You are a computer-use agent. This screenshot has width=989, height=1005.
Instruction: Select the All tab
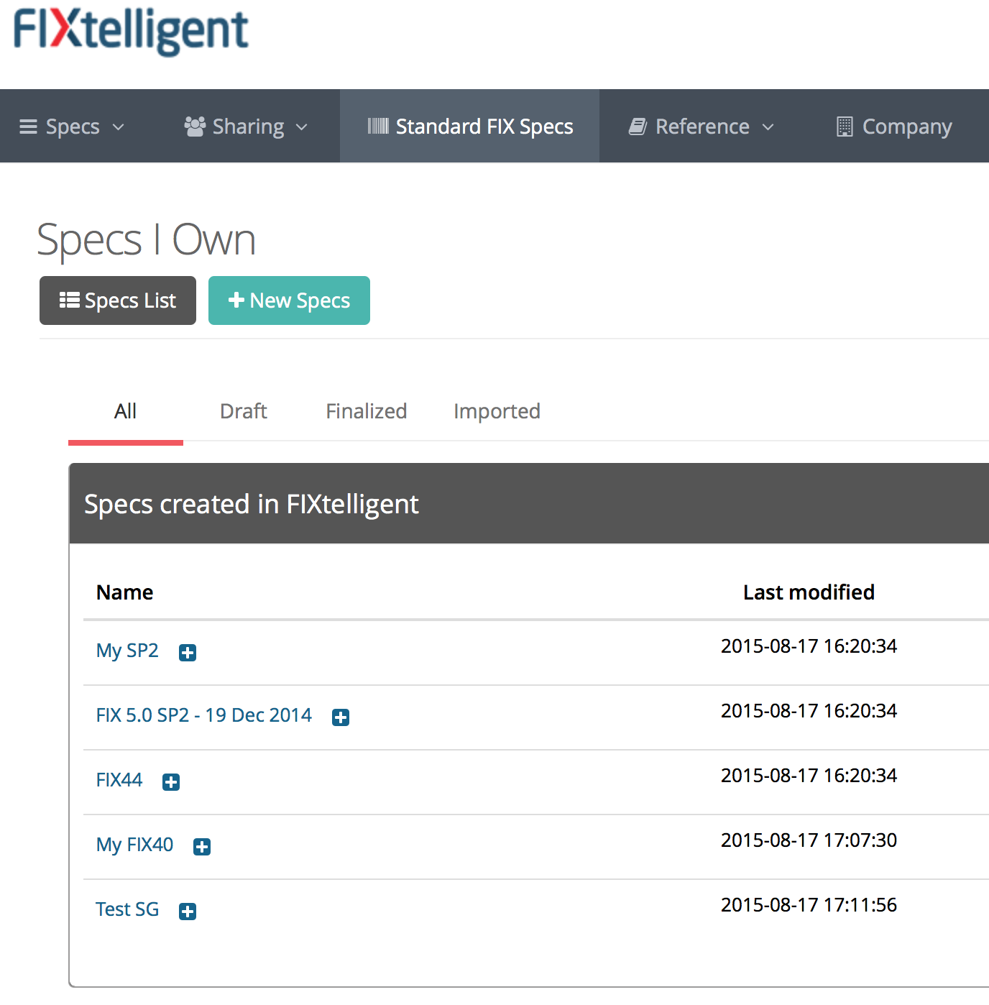pos(126,411)
